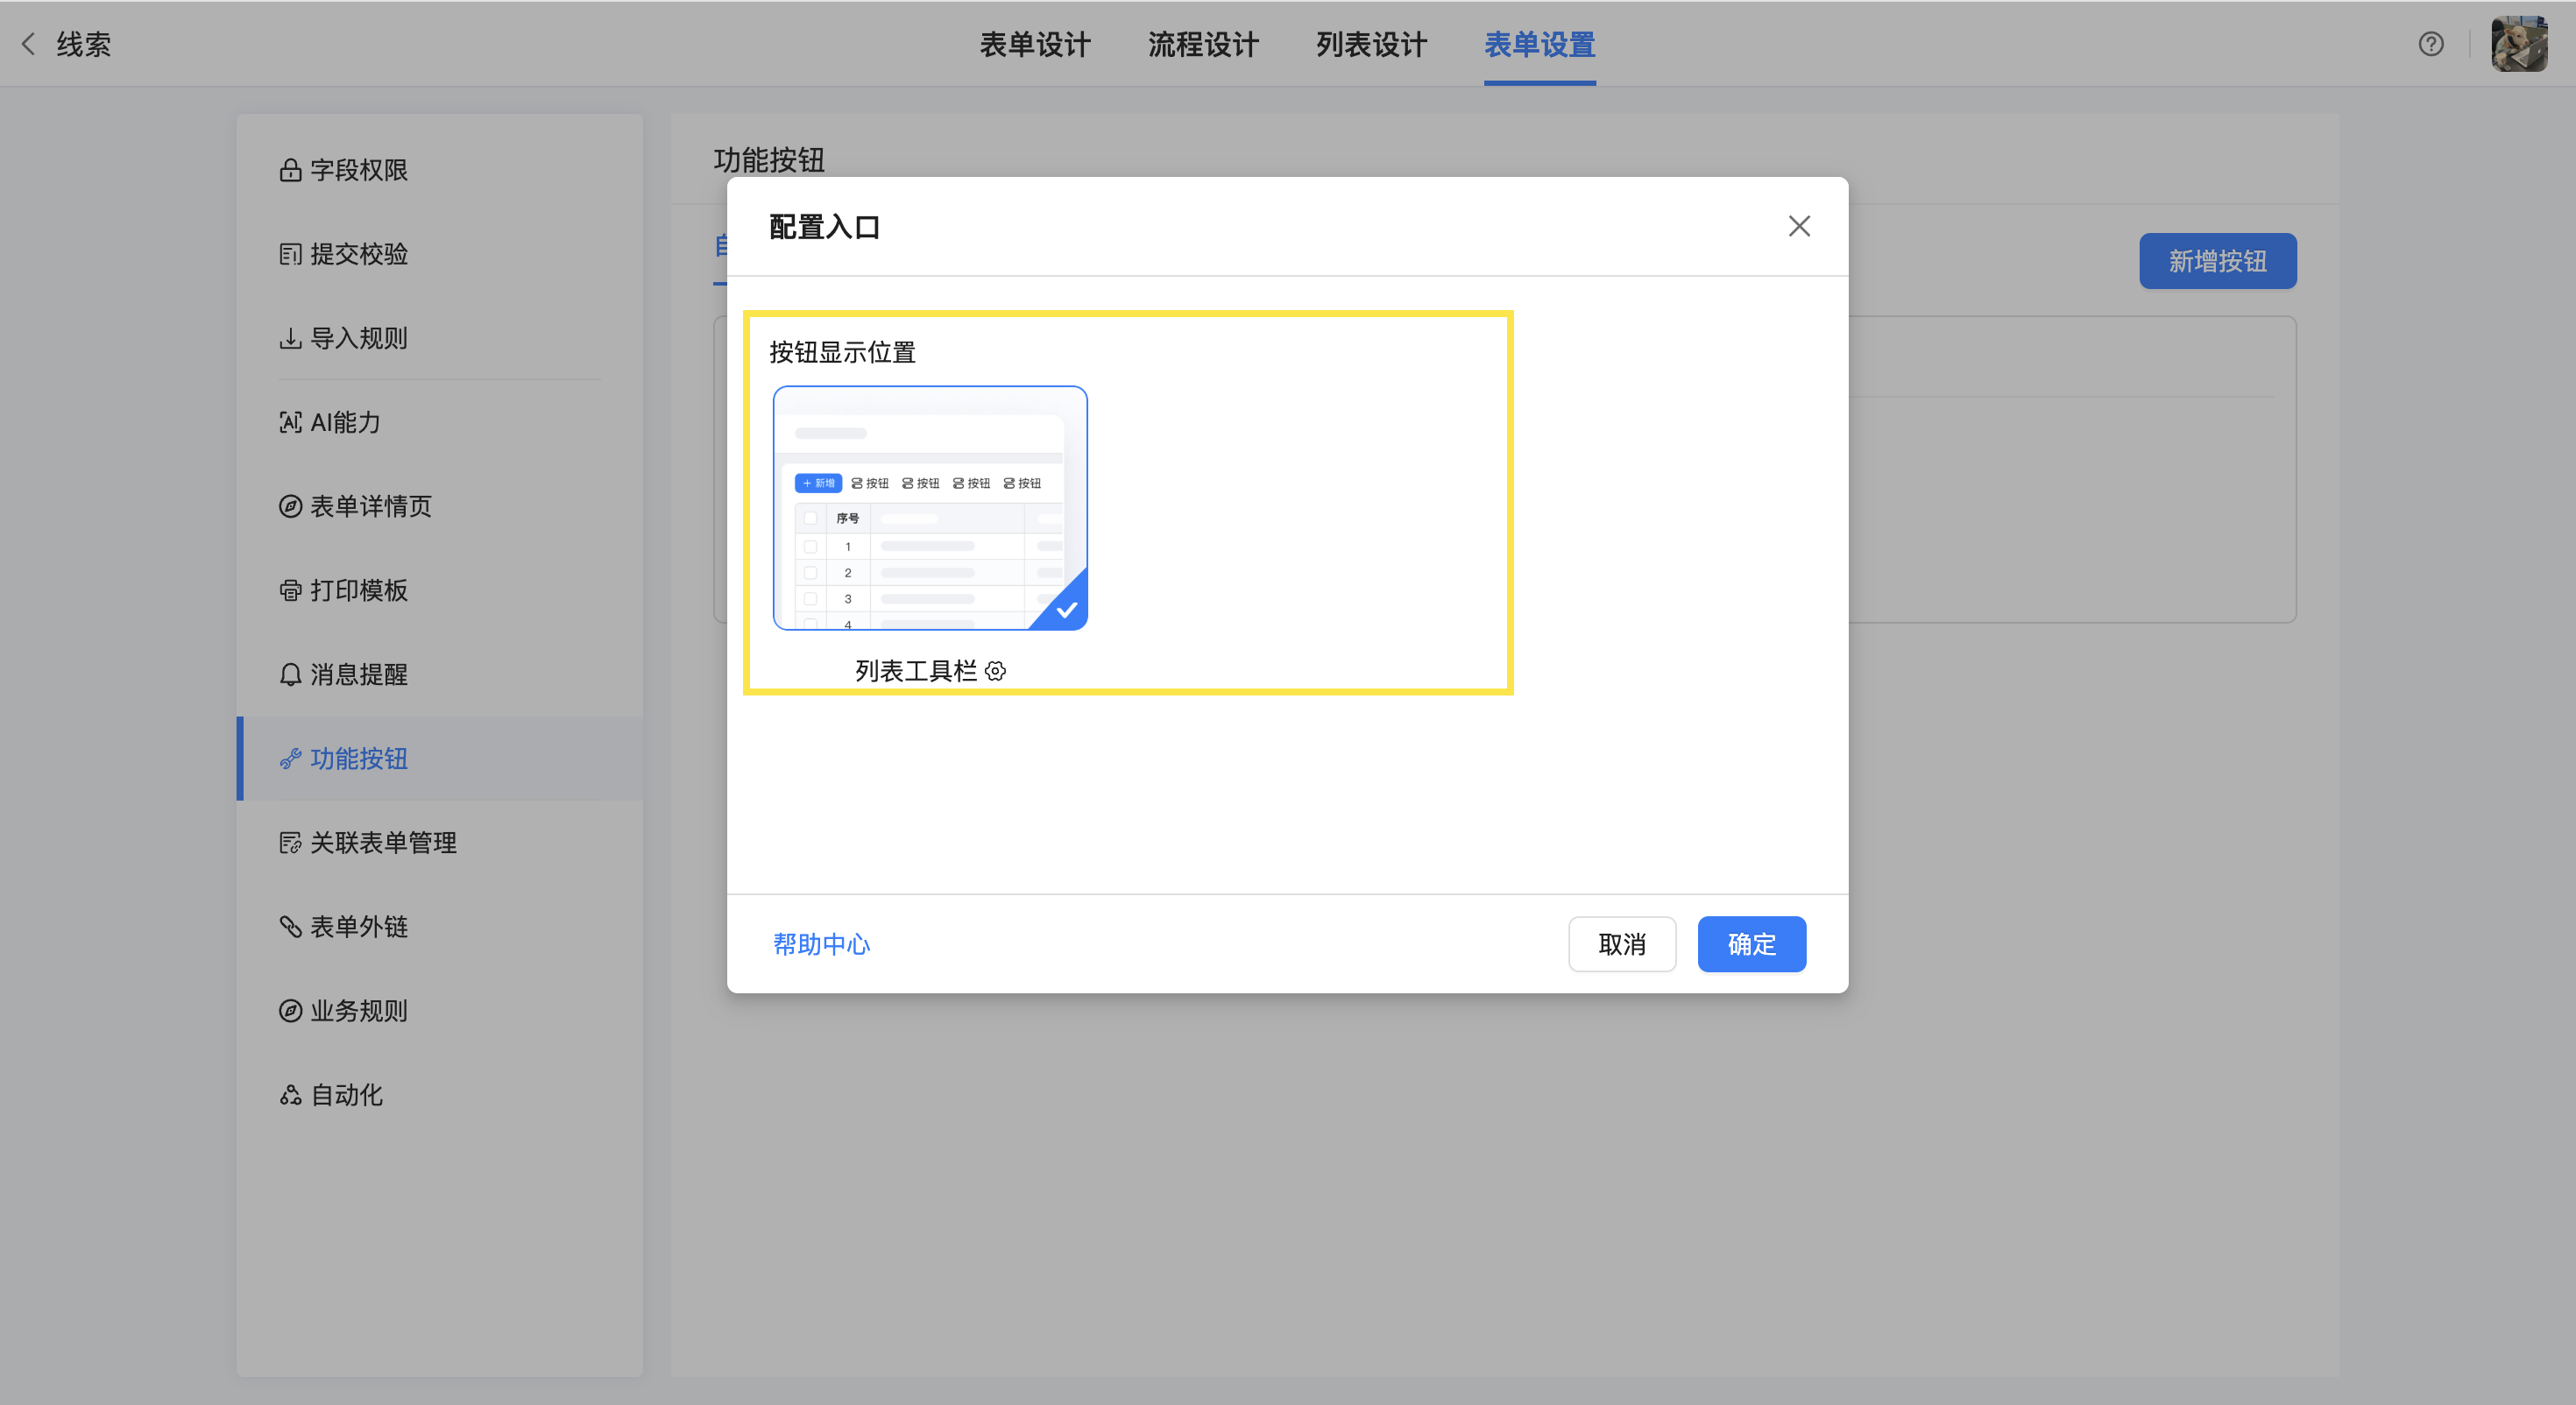
Task: Click the 功能按钮 wrench icon
Action: (290, 758)
